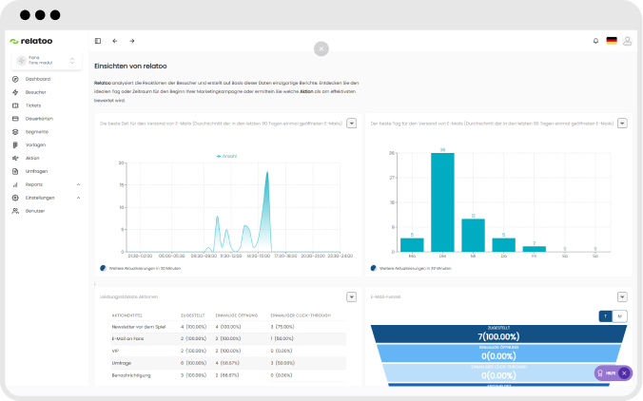Viewport: 643px width, 401px height.
Task: Go forward with the right arrow
Action: pos(132,41)
